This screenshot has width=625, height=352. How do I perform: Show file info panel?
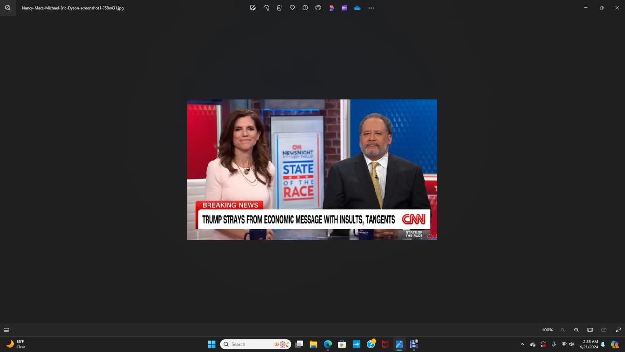pos(305,8)
